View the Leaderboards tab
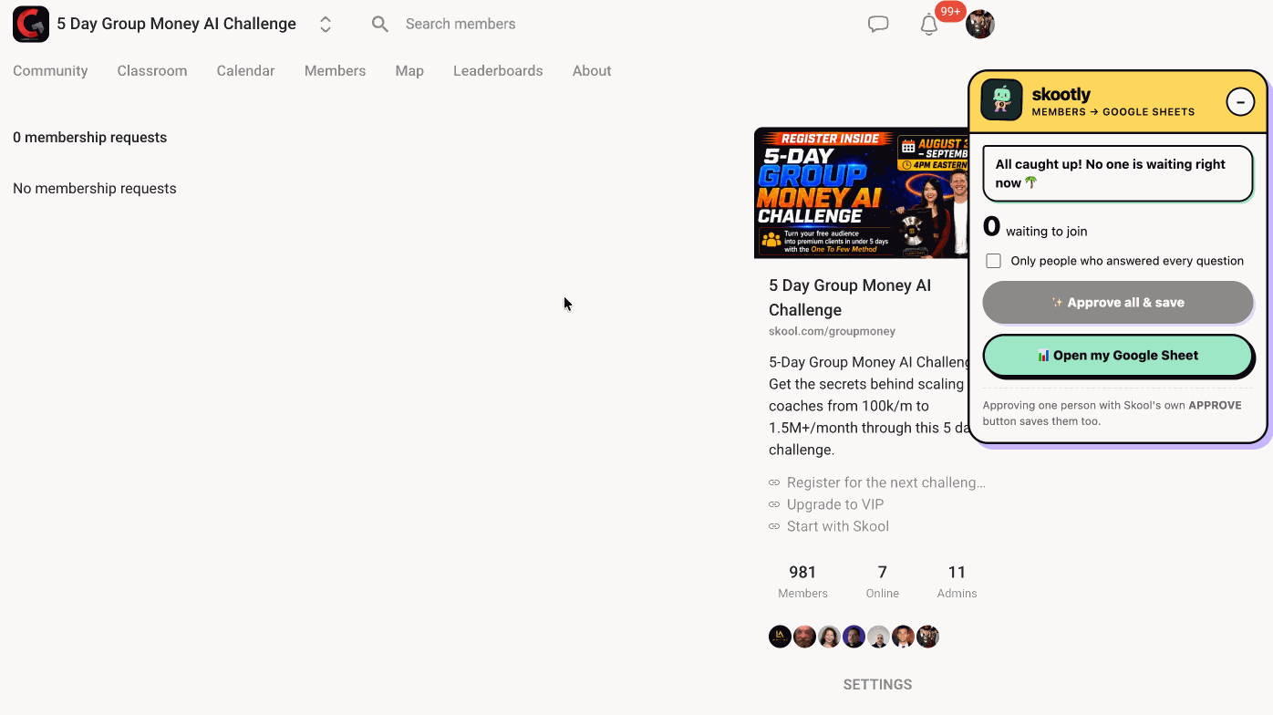This screenshot has width=1273, height=715. [498, 71]
